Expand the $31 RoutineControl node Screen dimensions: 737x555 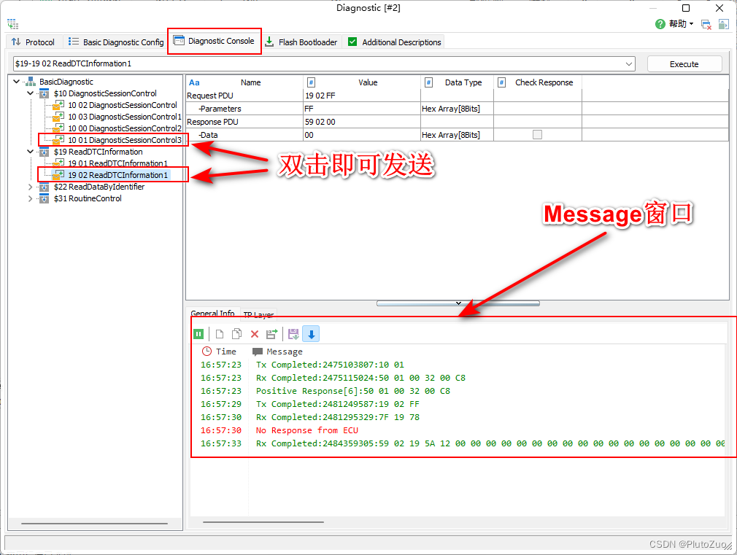click(x=31, y=199)
